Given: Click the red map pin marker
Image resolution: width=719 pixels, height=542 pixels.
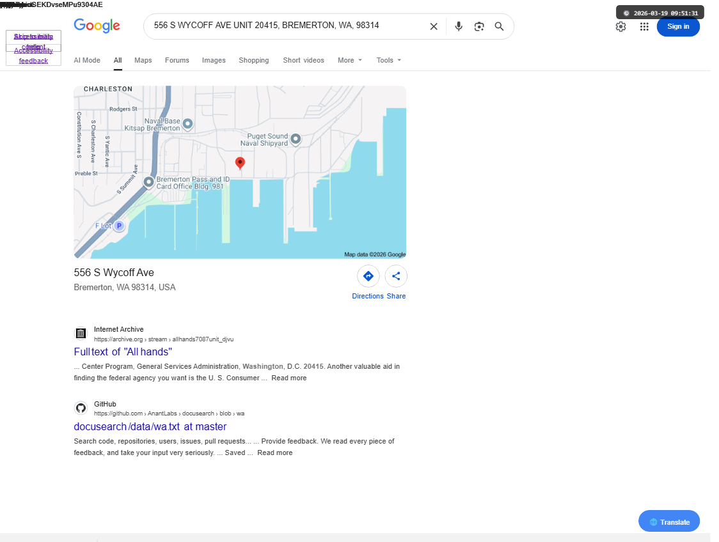Looking at the screenshot, I should 240,162.
